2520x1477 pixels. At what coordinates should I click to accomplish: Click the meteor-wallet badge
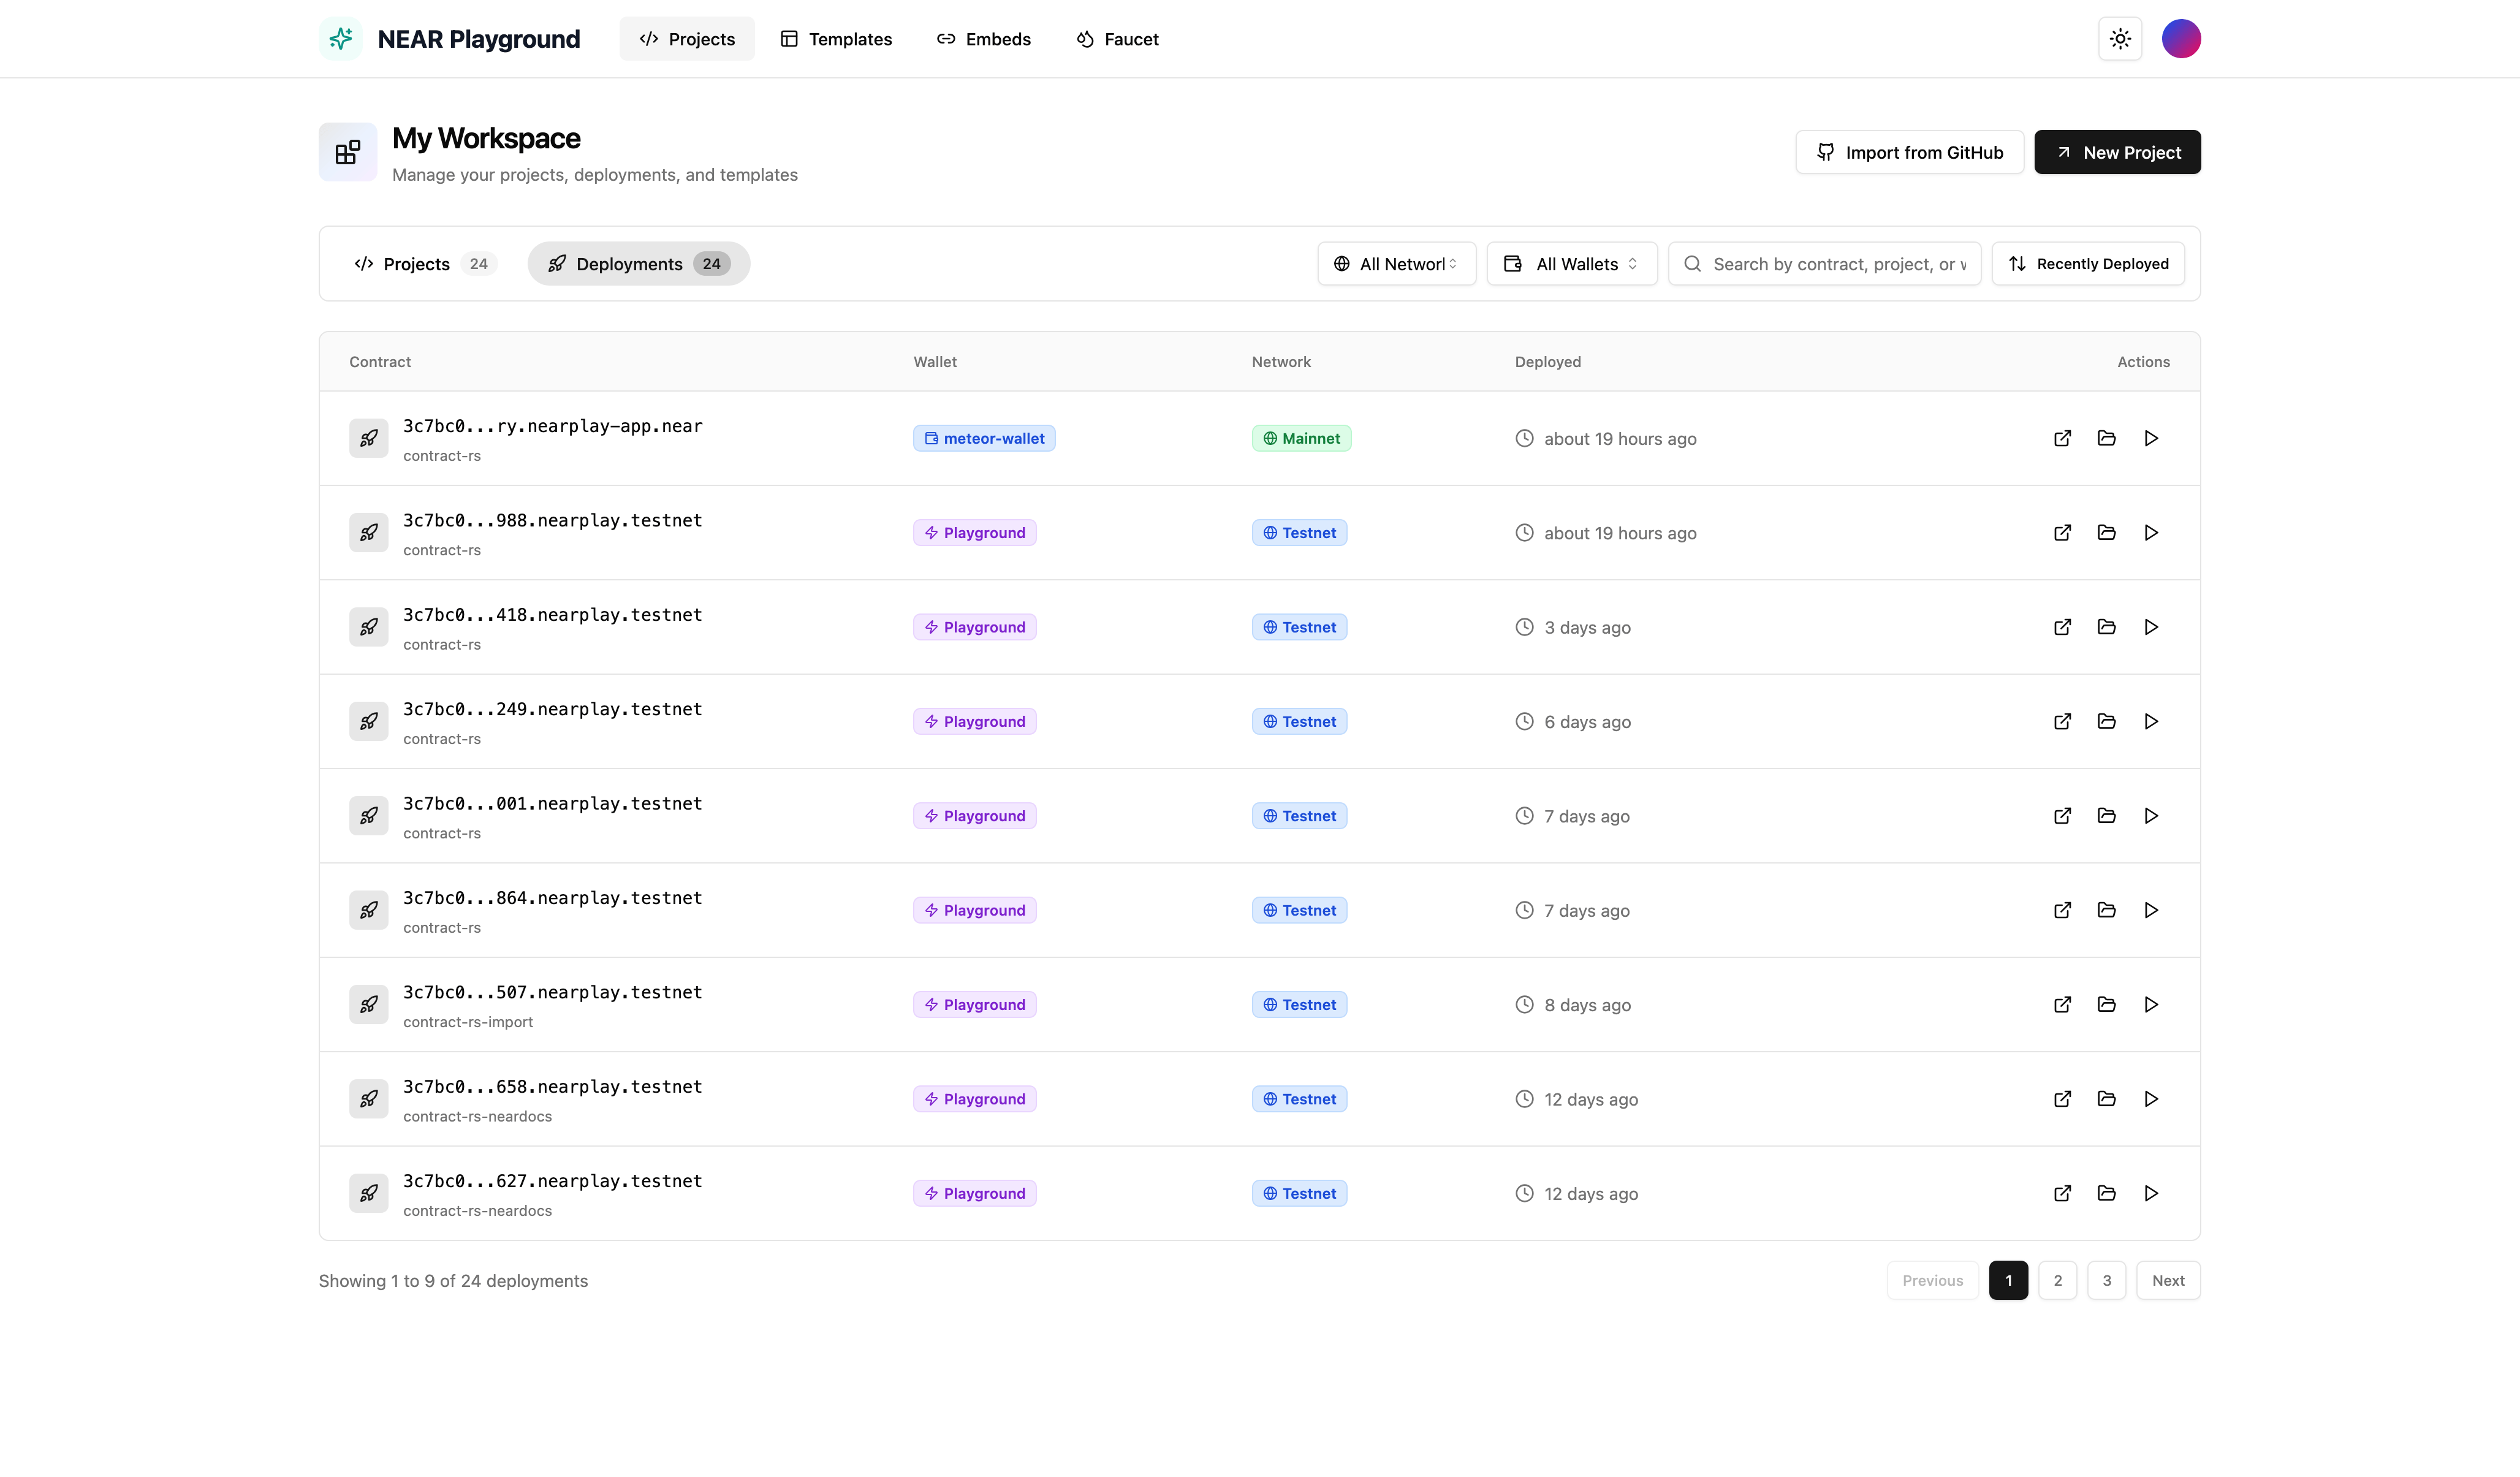coord(984,438)
